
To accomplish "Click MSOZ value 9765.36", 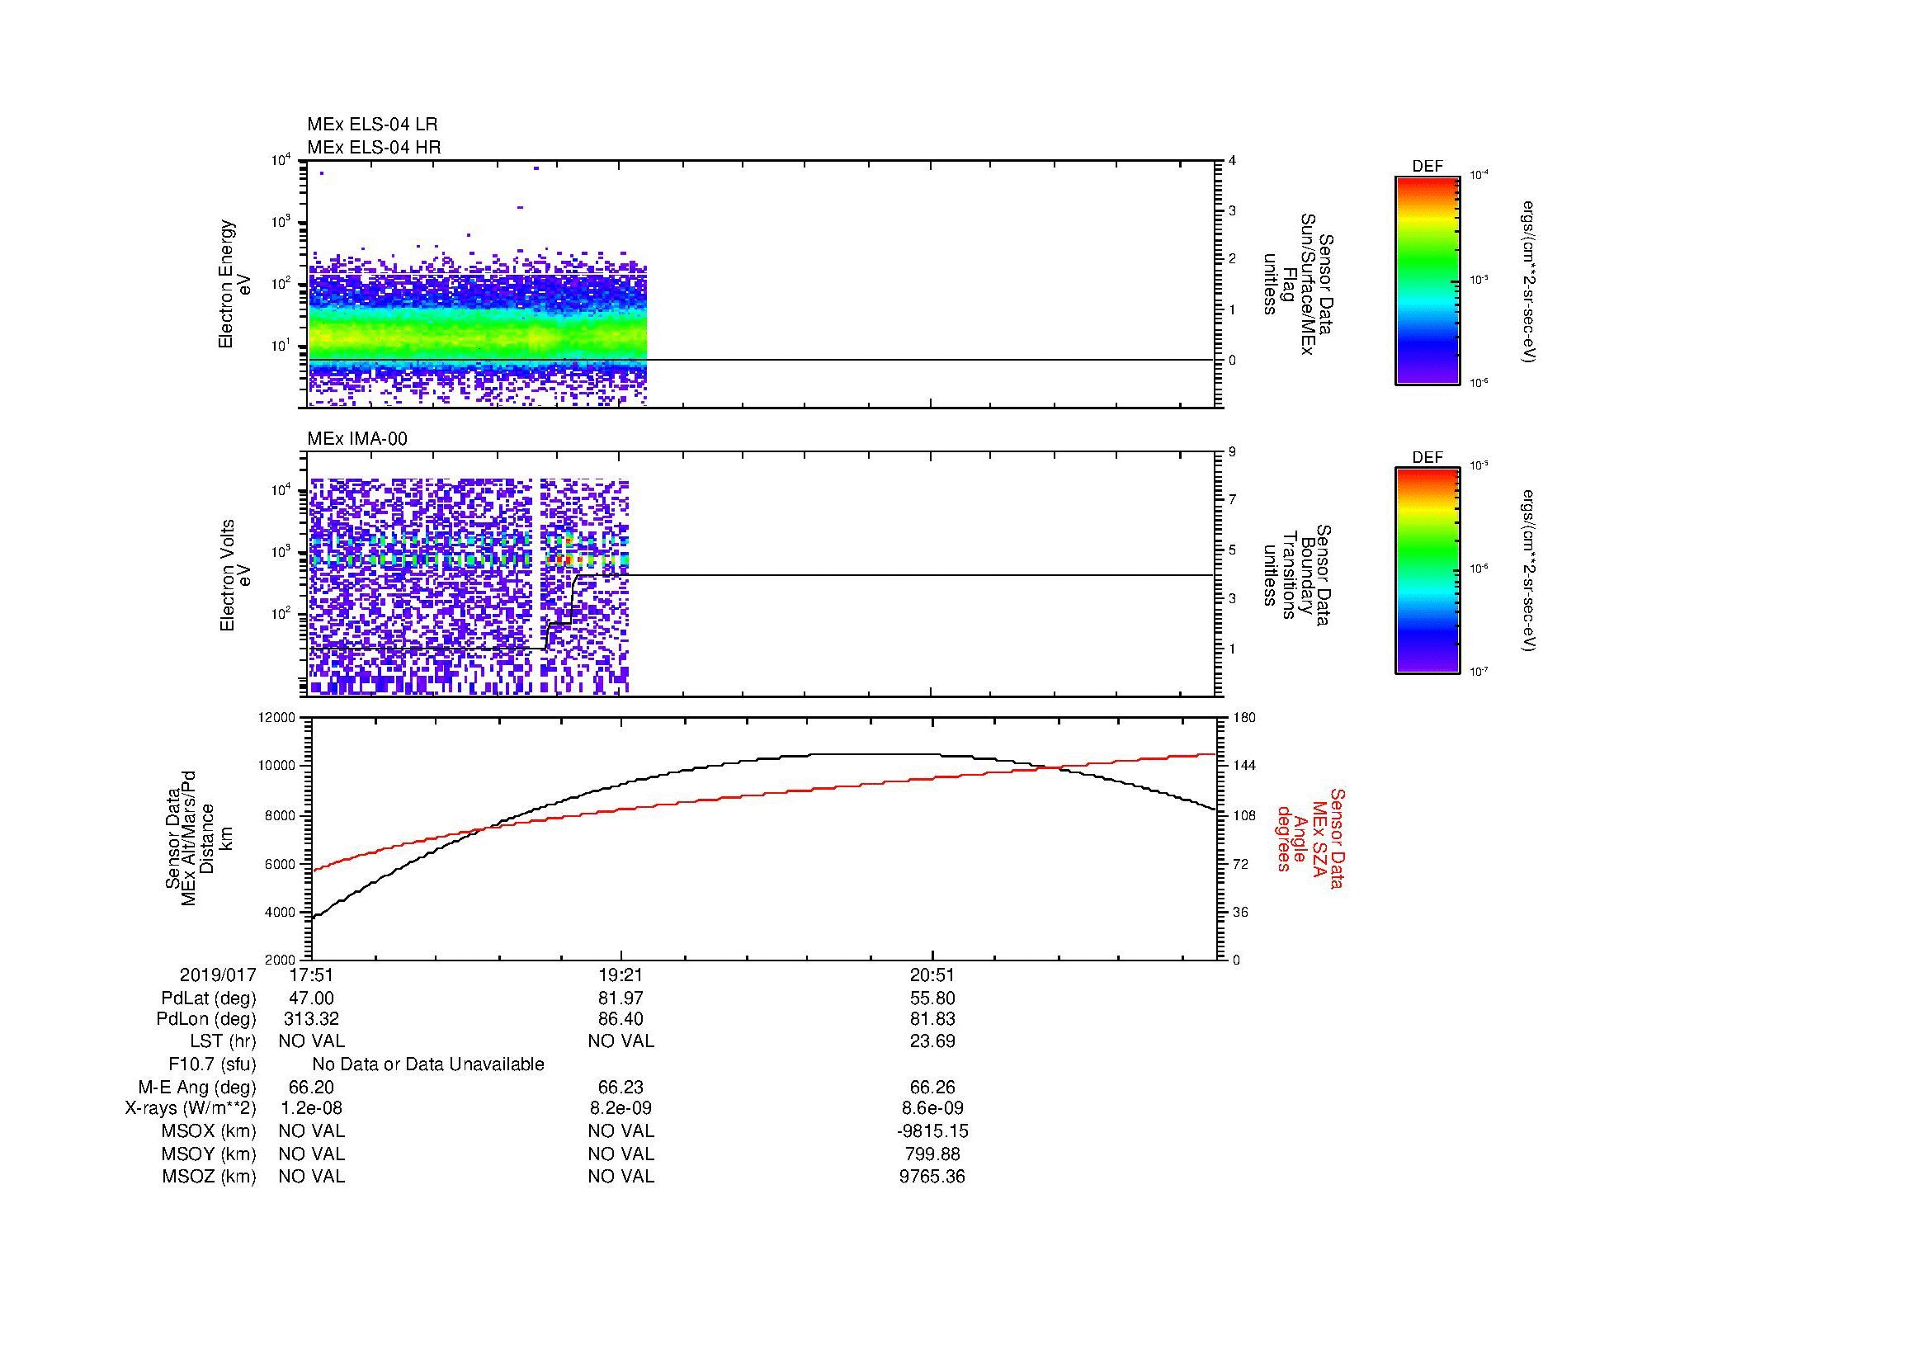I will 932,1177.
